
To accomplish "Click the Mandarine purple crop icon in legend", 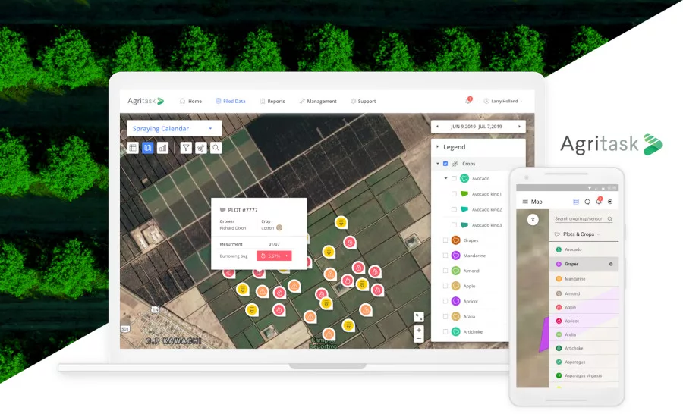I will (455, 256).
